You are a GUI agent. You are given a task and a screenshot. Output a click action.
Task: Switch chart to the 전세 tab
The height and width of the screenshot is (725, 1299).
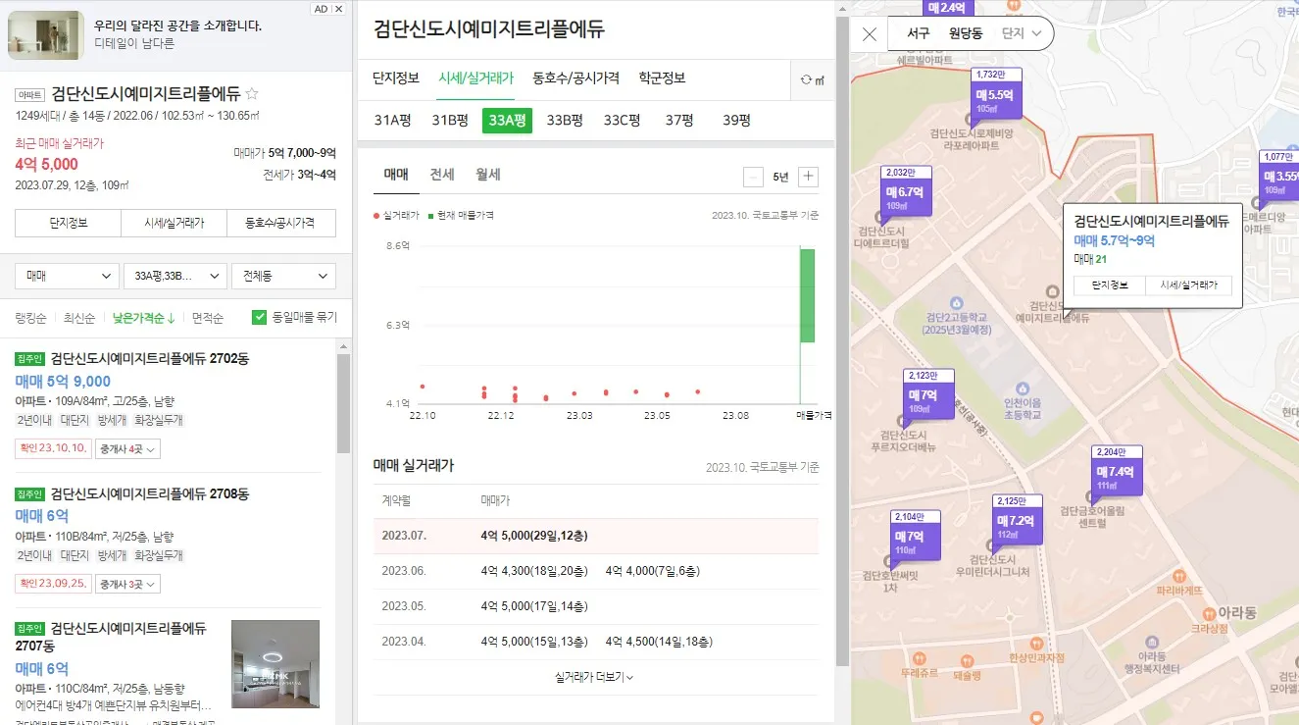click(x=442, y=175)
